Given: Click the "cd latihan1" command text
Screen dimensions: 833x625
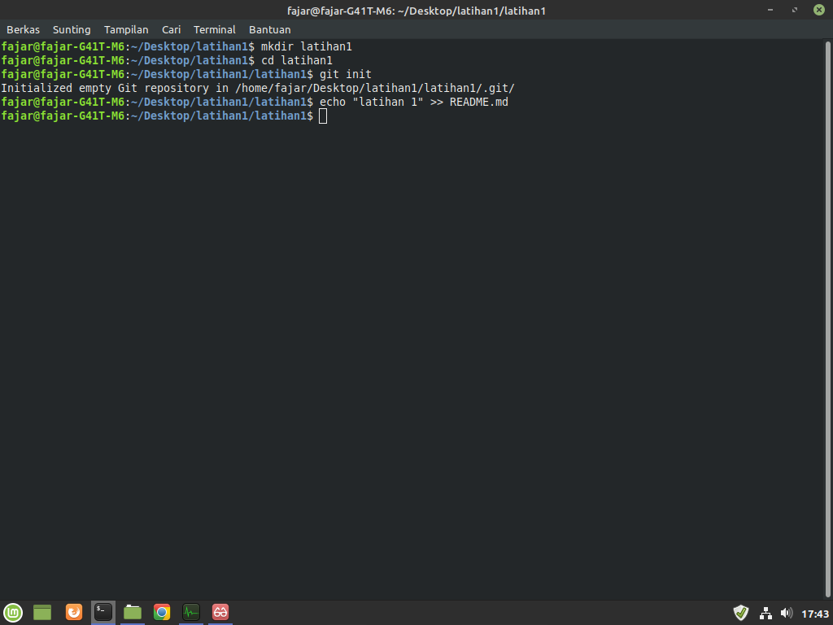Looking at the screenshot, I should coord(296,60).
